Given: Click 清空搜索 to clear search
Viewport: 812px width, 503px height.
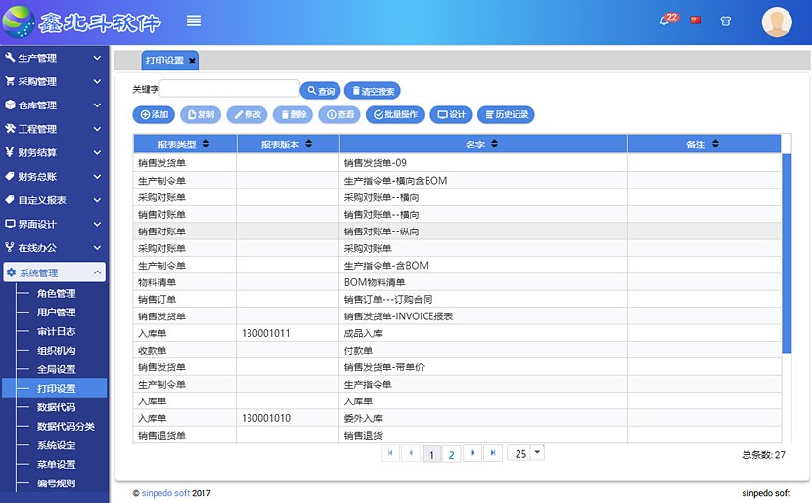Looking at the screenshot, I should (x=372, y=91).
